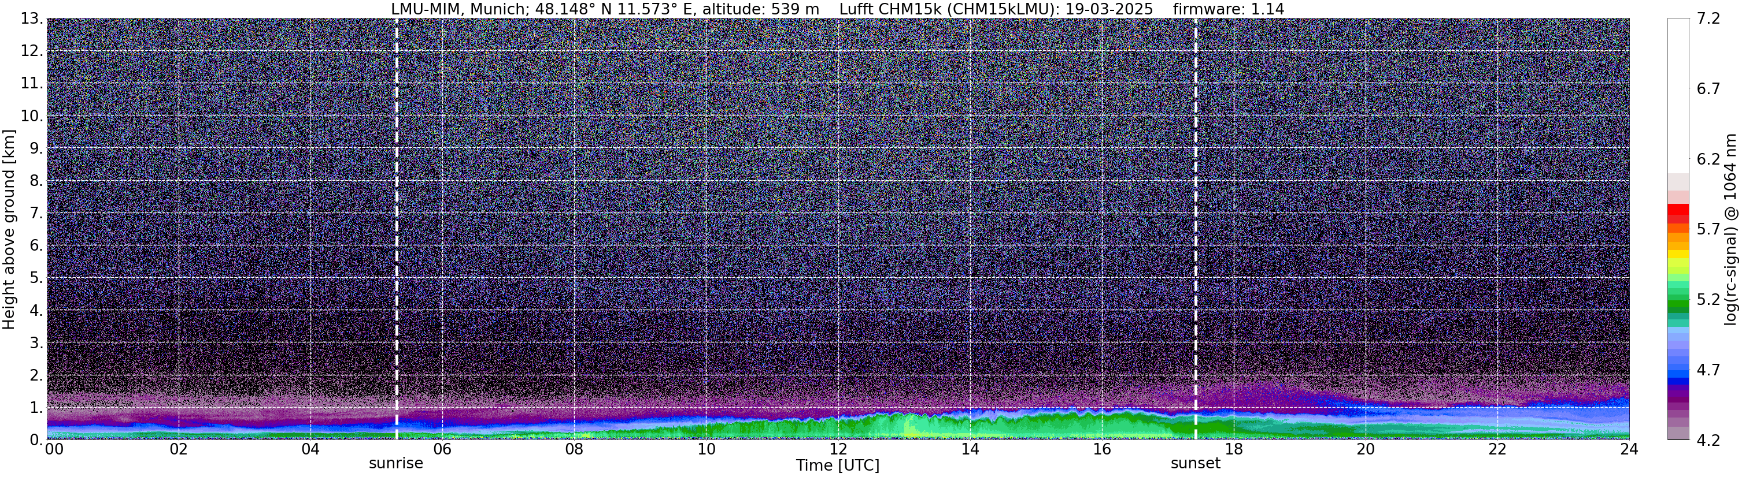1742x477 pixels.
Task: Click the colorbar tick label '7.2'
Action: click(x=1708, y=19)
